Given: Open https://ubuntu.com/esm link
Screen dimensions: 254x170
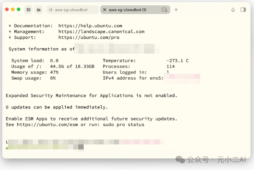Looking at the screenshot, I should point(47,125).
